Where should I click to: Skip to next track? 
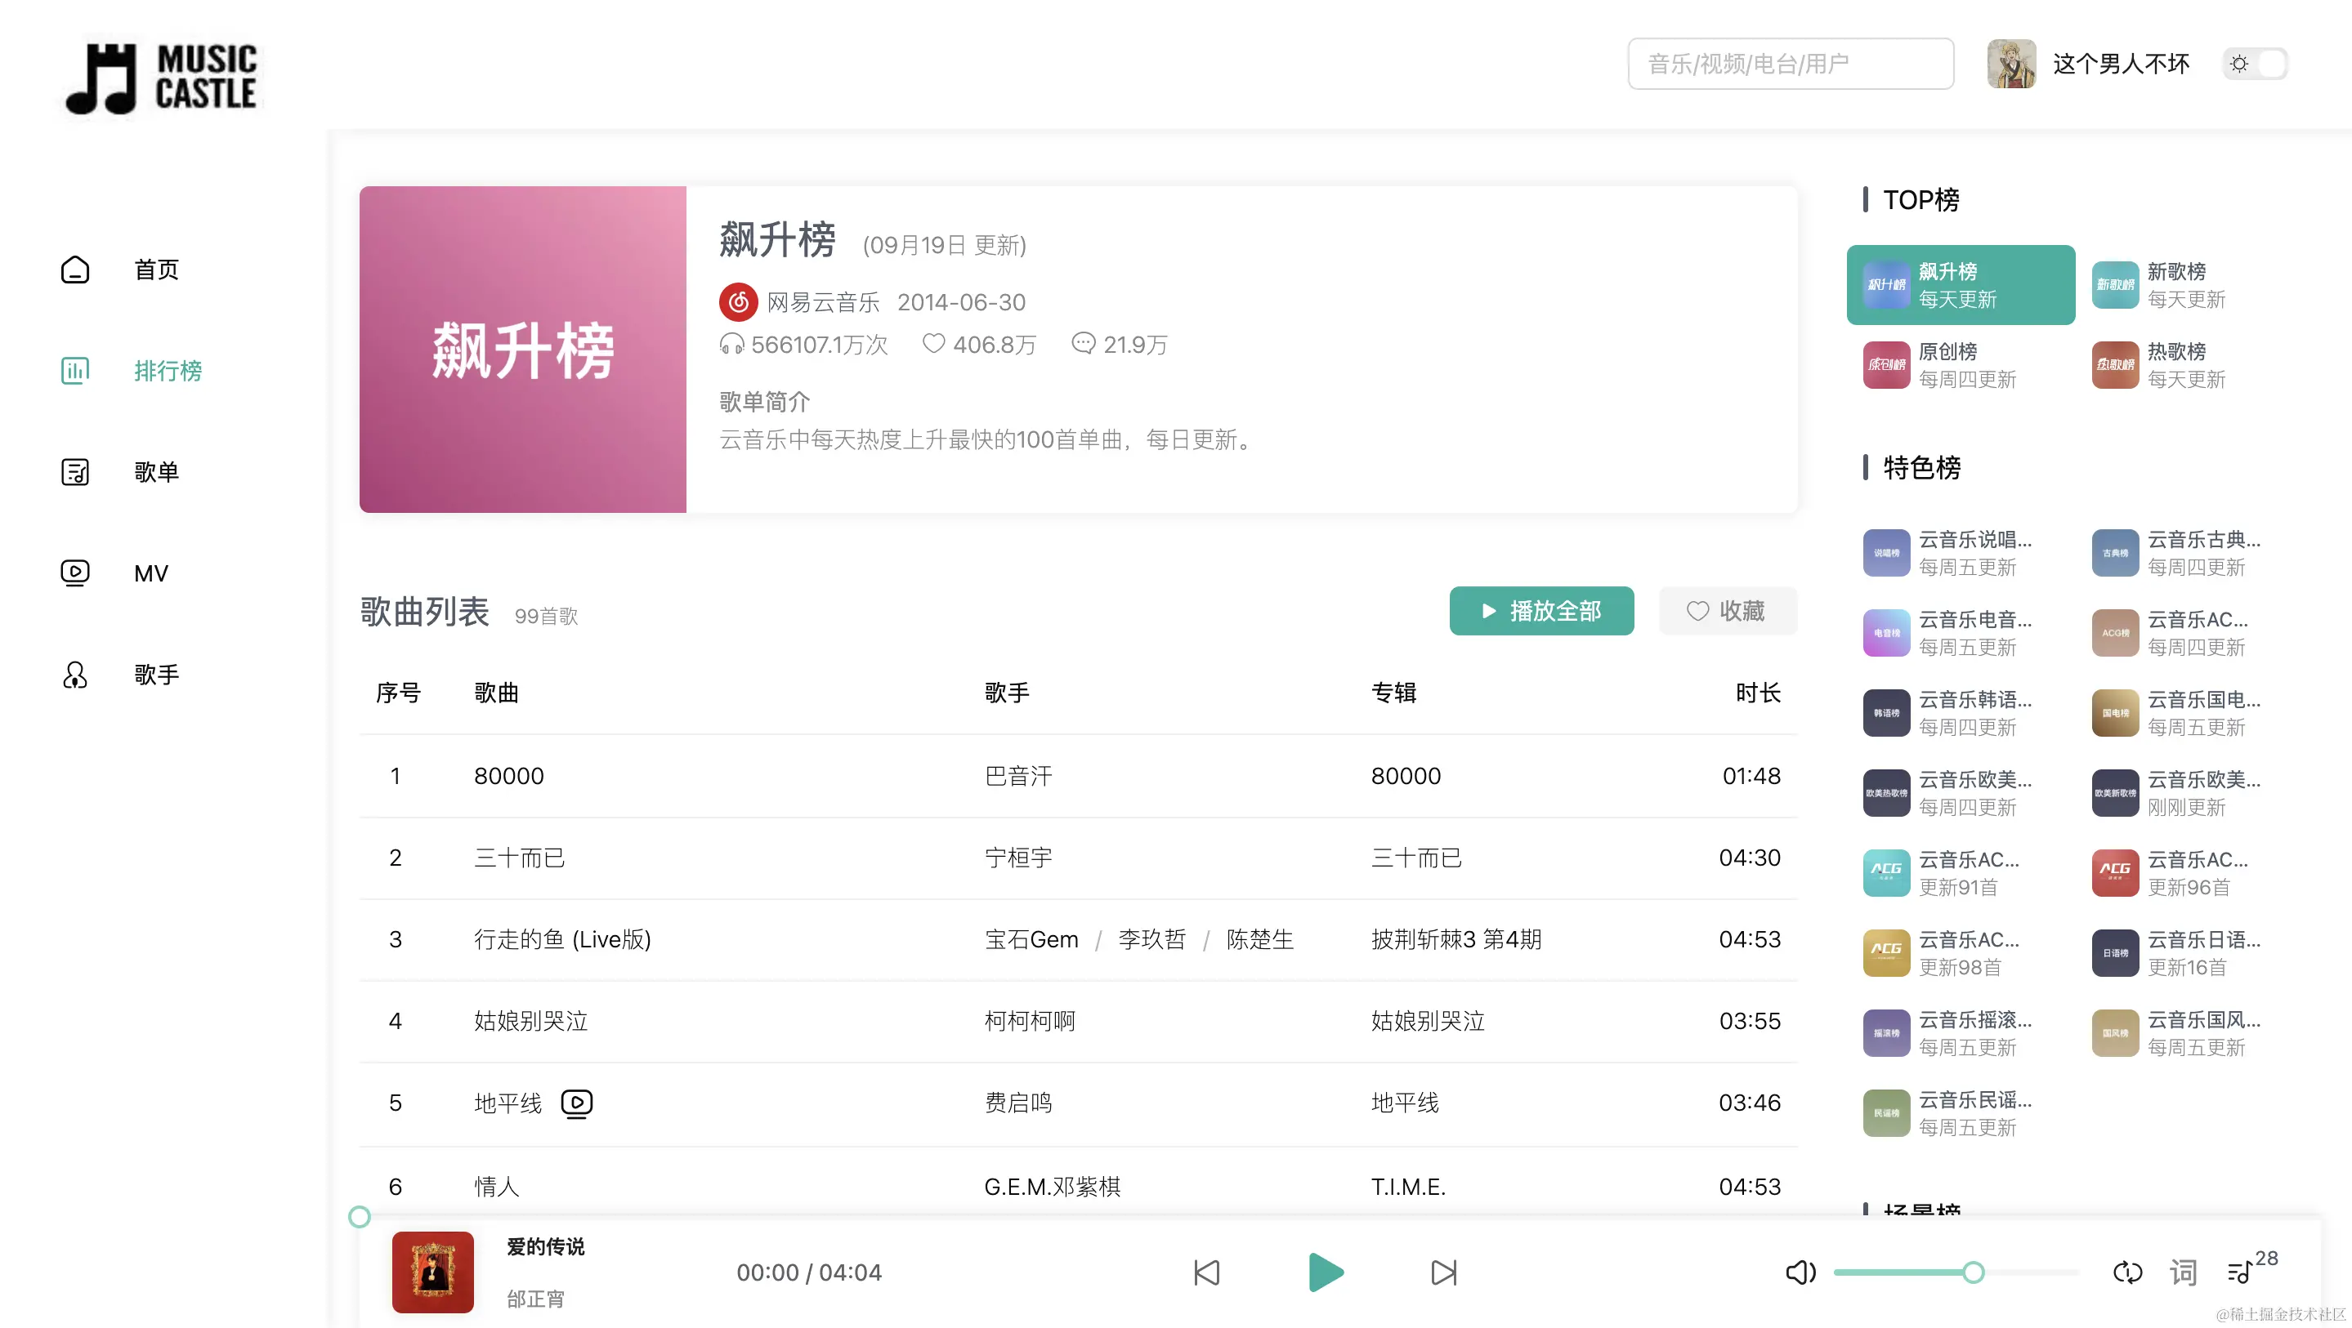(x=1443, y=1272)
